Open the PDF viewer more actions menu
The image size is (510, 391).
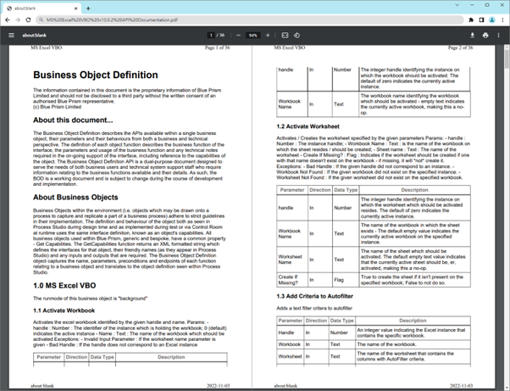498,35
